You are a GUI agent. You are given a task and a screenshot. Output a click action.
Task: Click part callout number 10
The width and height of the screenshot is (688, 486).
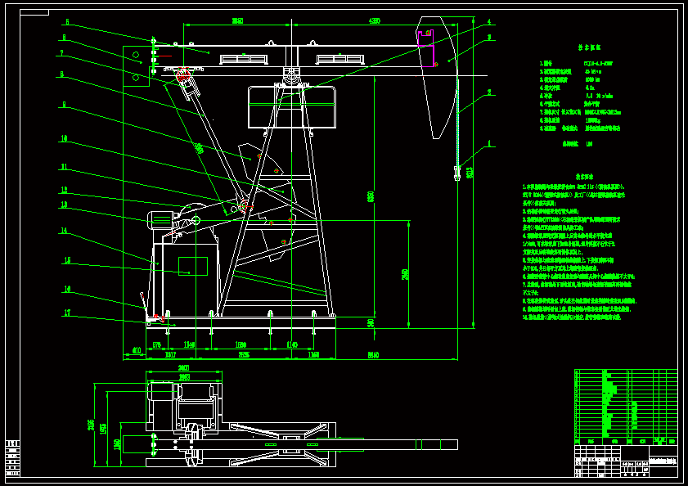click(x=64, y=139)
